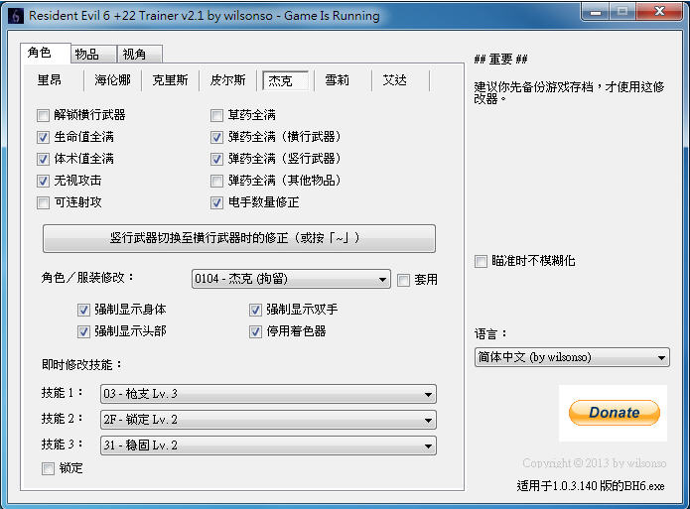Open the 视角 tab
This screenshot has width=690, height=509.
[140, 55]
